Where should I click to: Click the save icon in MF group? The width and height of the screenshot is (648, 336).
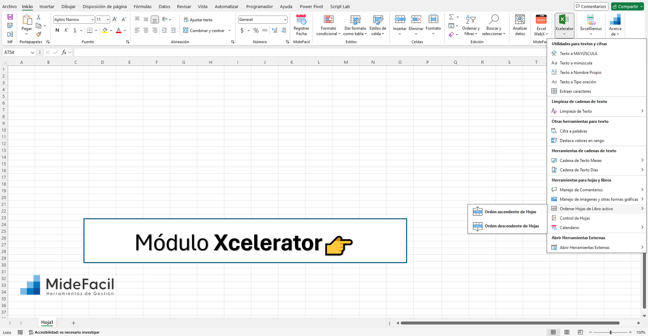tap(10, 17)
